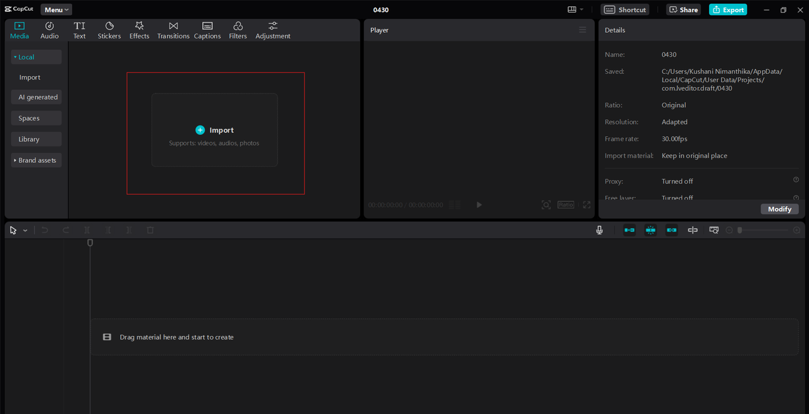Click the Export button

click(x=727, y=9)
